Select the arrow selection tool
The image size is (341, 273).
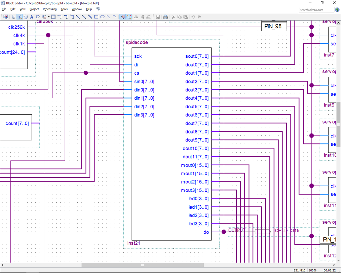pos(13,17)
